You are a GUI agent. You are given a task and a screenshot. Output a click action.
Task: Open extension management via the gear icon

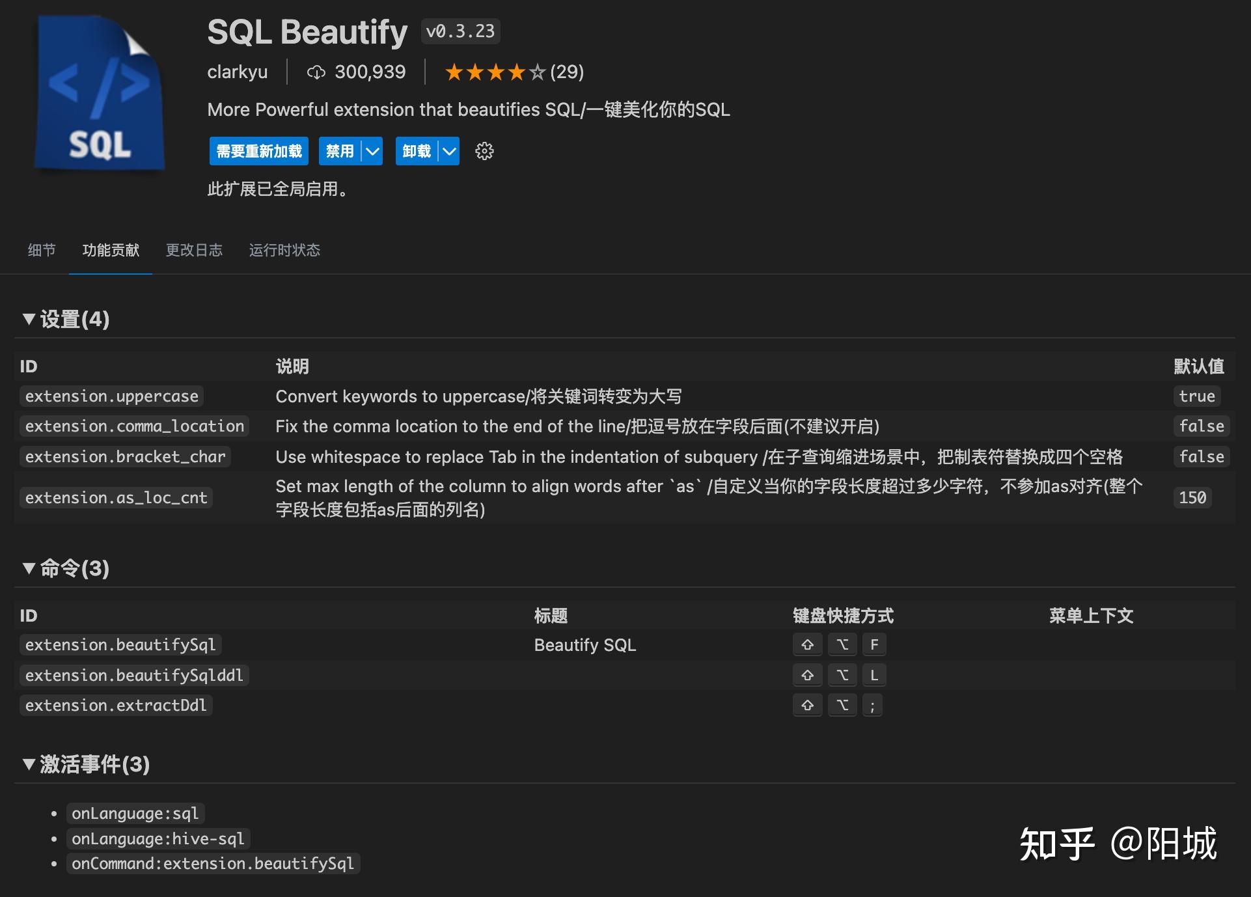click(x=484, y=151)
